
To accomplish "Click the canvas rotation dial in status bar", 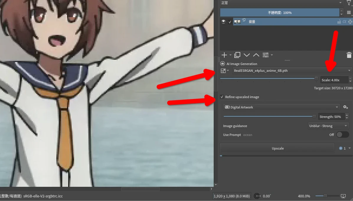I will coord(257,196).
